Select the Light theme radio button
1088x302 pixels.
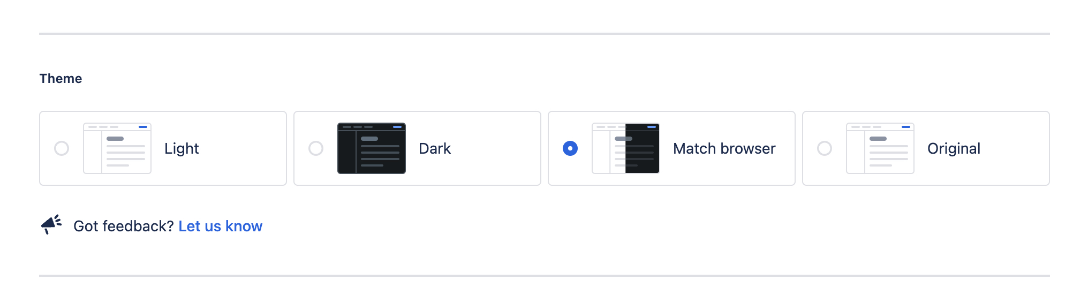point(62,148)
